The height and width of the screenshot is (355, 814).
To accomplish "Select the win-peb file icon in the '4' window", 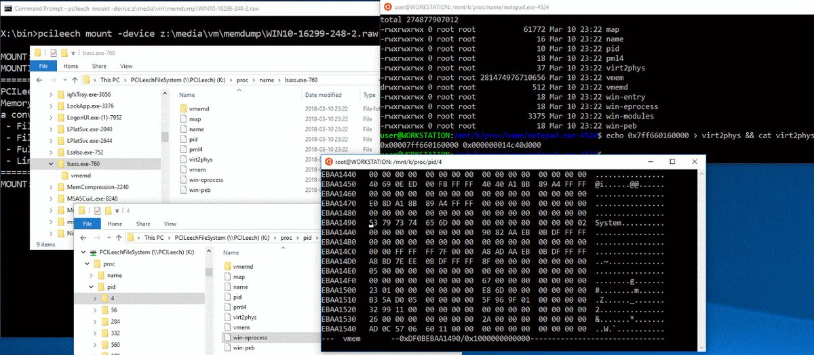I will click(x=227, y=348).
